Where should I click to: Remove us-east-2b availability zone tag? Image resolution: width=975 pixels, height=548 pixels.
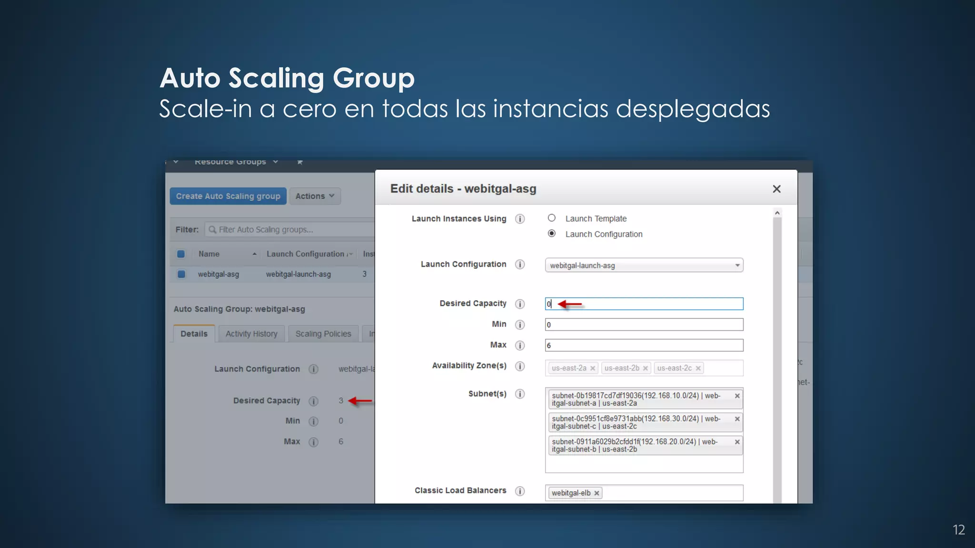click(x=646, y=368)
